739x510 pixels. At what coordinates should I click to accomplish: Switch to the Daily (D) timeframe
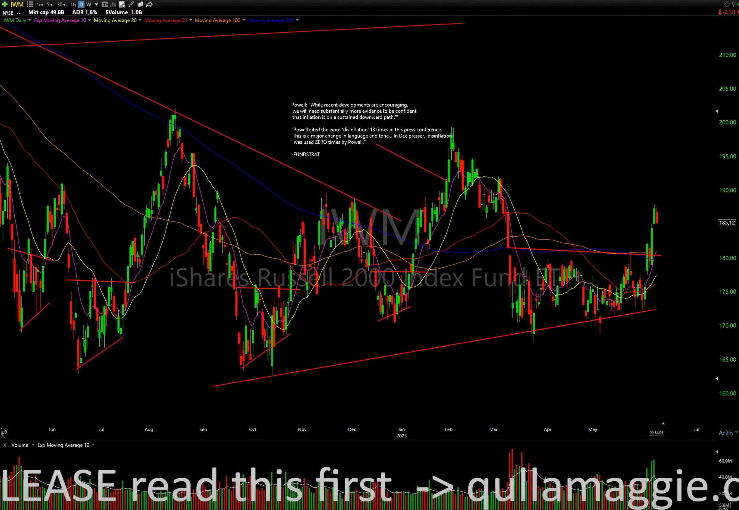coord(81,4)
